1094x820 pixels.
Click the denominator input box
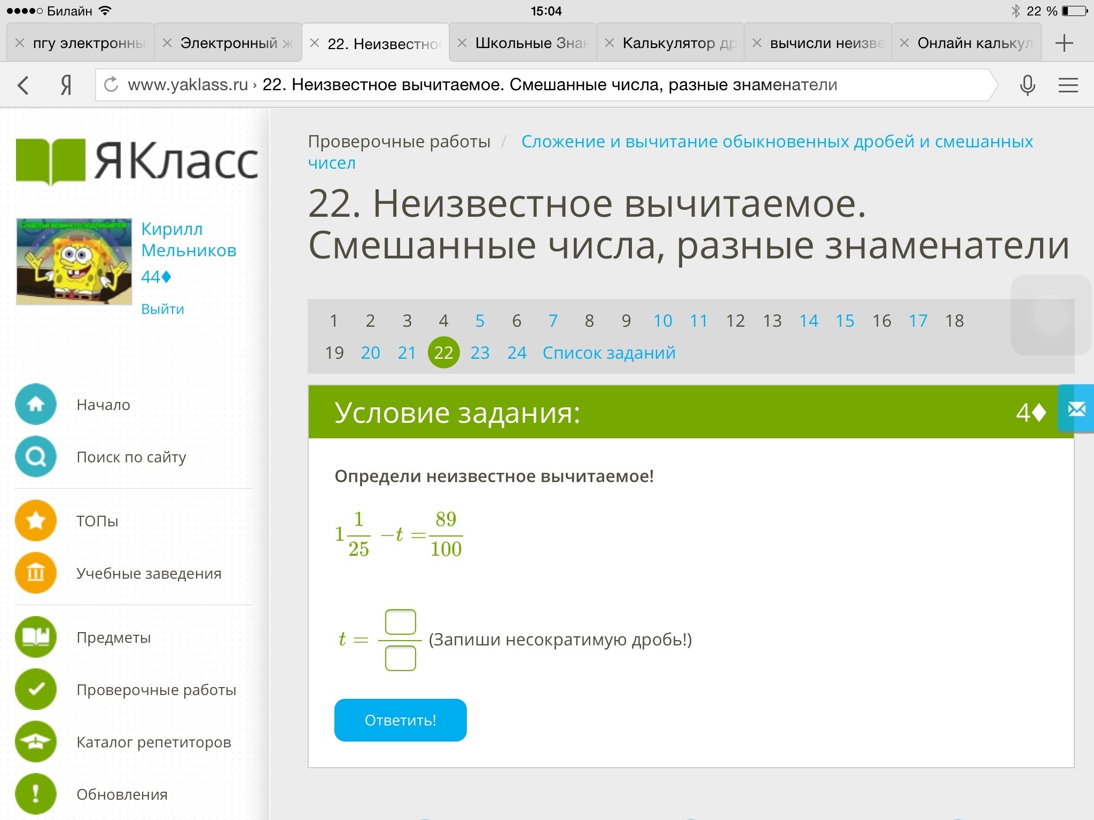click(x=400, y=658)
